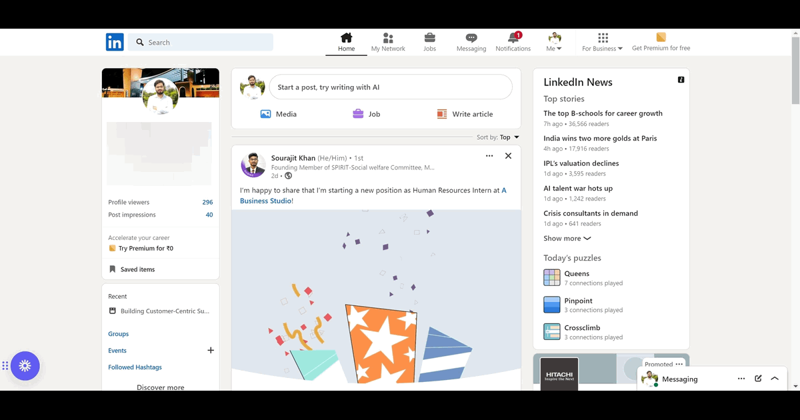Click Get Premium for free link

tap(661, 42)
